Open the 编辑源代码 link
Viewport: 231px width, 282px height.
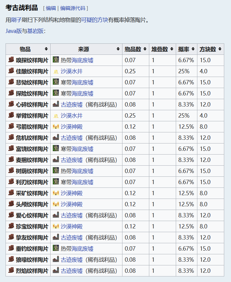72,8
